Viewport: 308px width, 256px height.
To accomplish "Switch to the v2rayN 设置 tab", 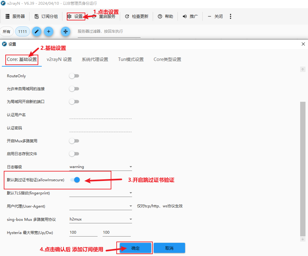I will (59, 59).
